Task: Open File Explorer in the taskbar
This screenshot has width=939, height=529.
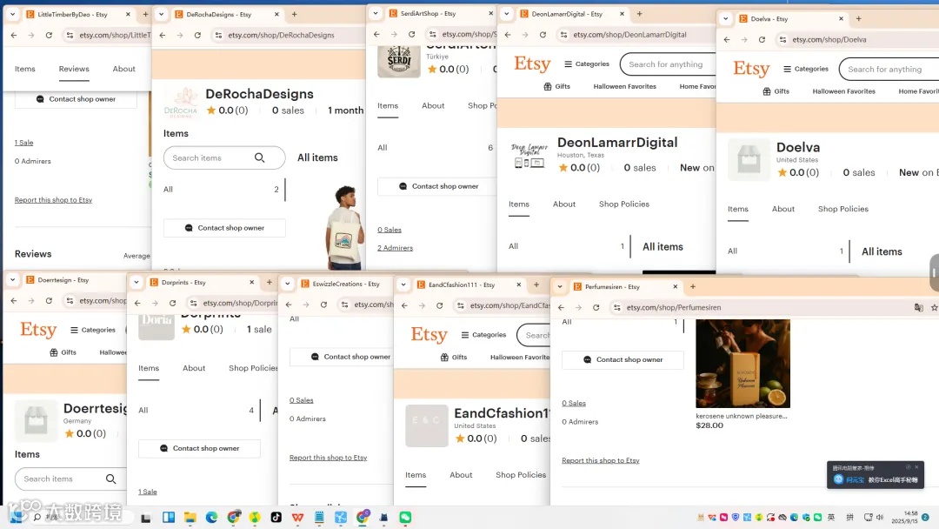Action: 190,517
